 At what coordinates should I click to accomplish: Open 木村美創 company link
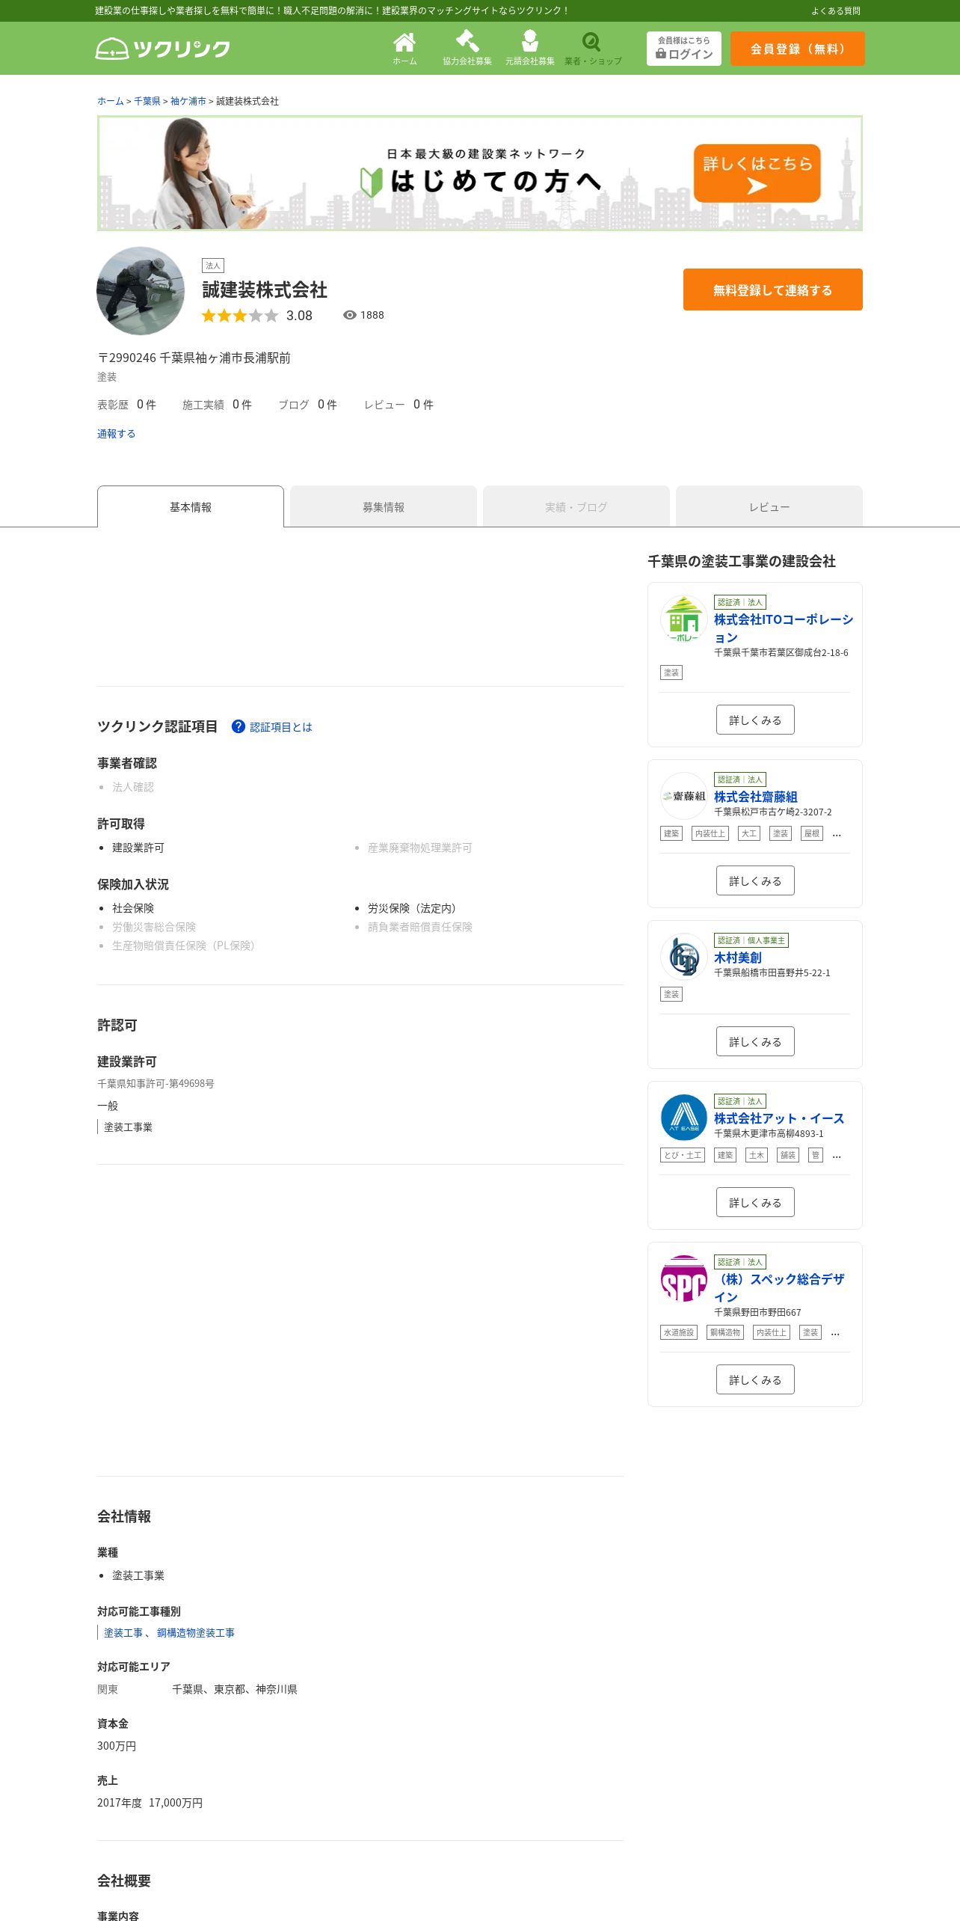[738, 958]
